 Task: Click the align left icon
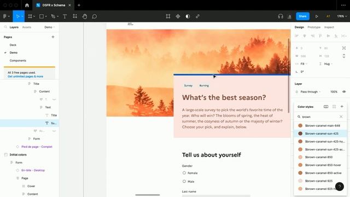point(296,36)
